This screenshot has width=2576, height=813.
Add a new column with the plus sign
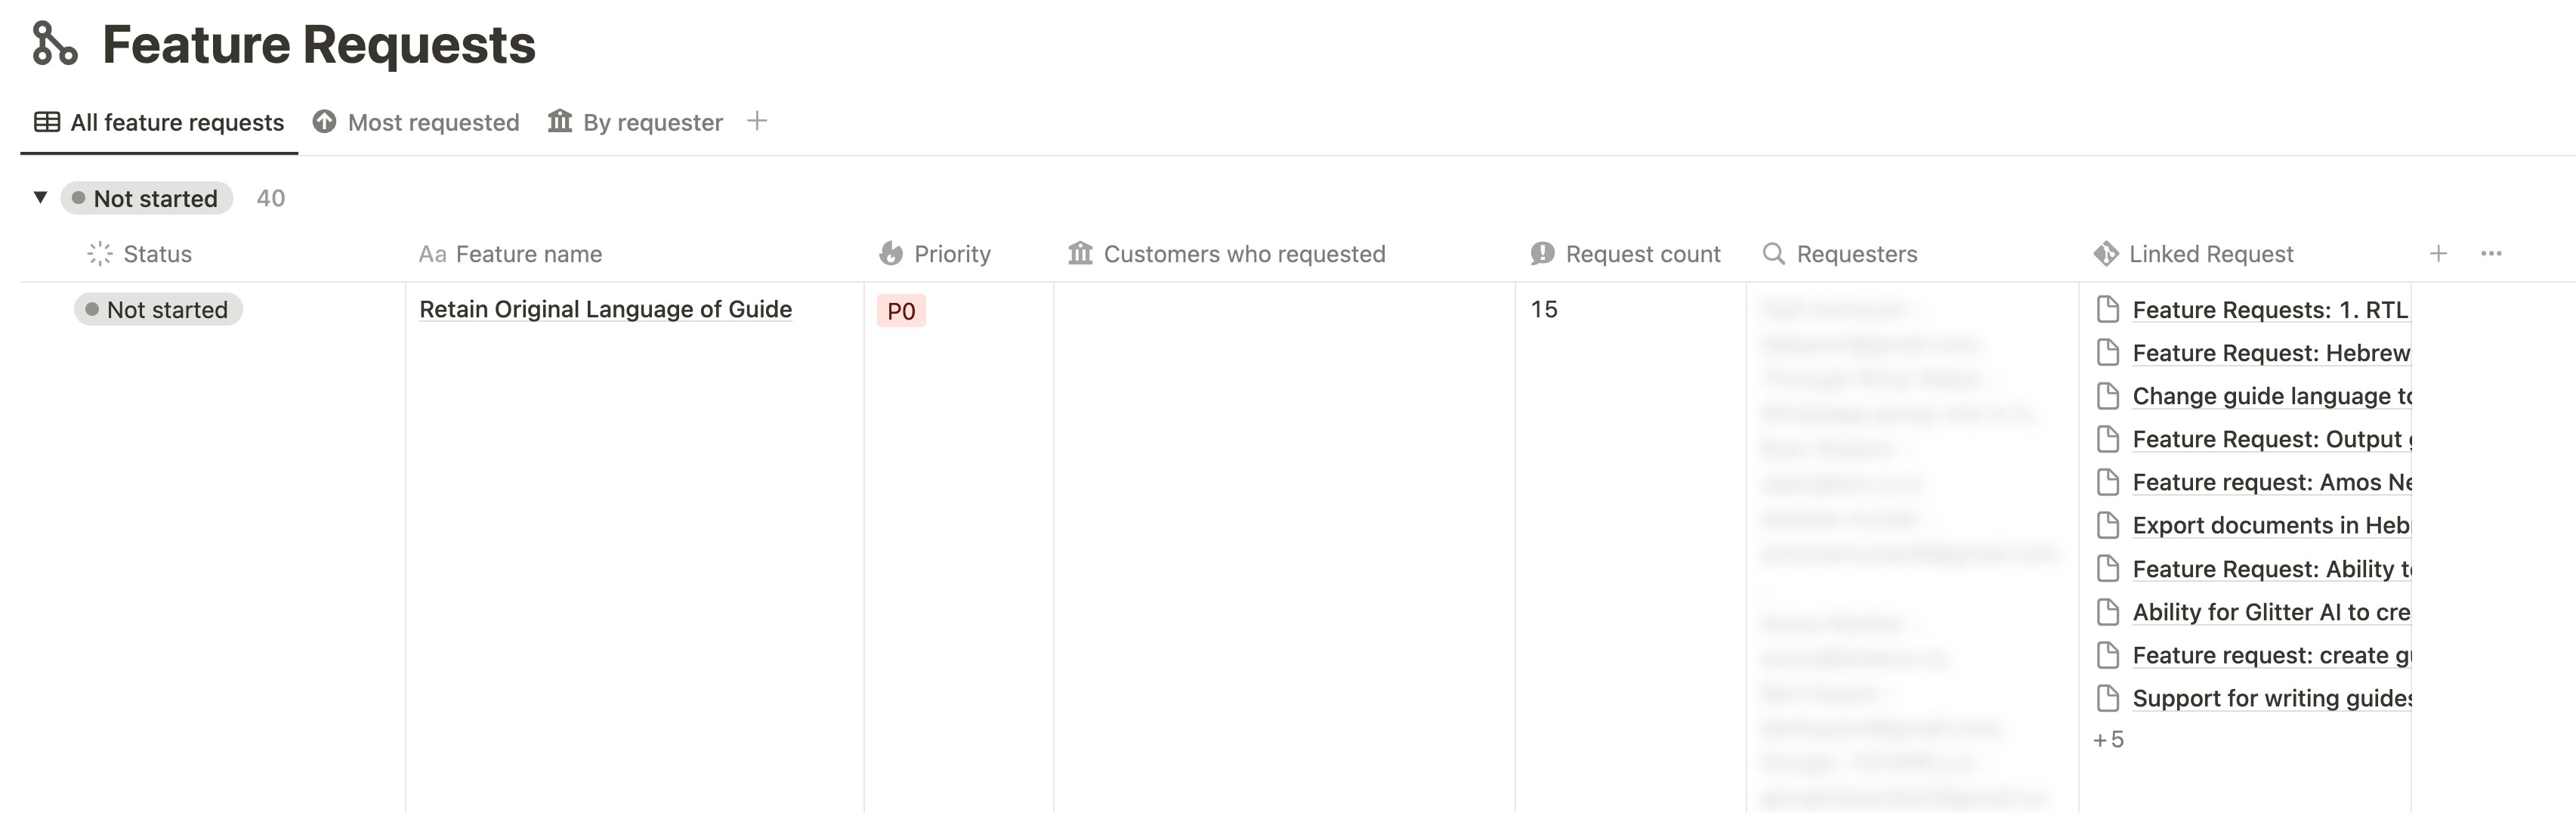point(2439,253)
